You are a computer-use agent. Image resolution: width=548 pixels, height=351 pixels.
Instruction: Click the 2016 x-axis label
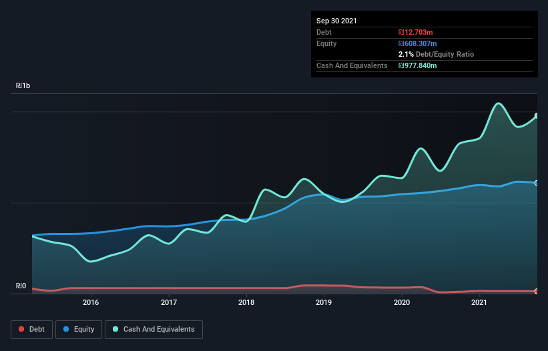point(91,302)
